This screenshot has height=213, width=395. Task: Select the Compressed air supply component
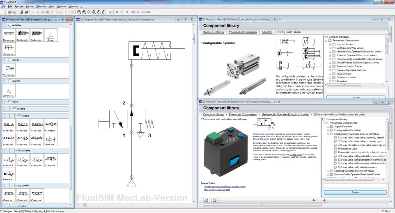[x=9, y=91]
